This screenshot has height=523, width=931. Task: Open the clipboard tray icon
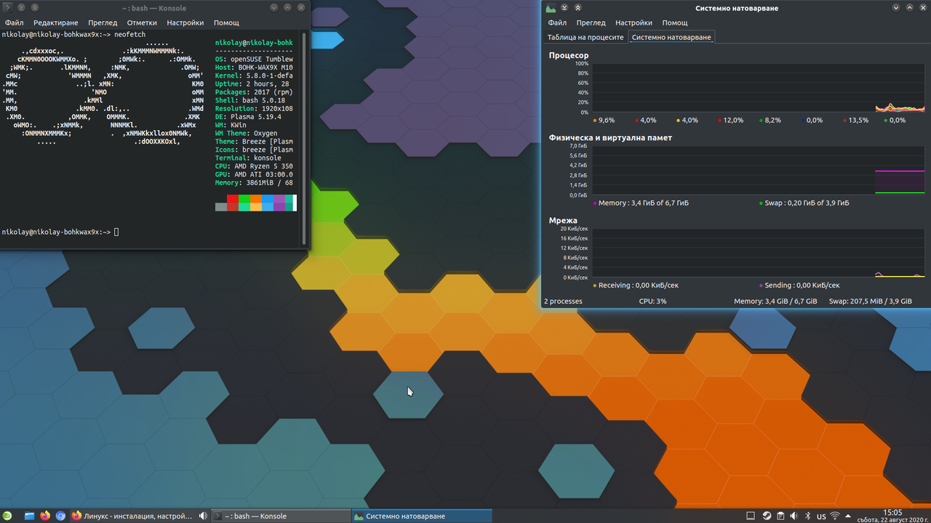point(780,516)
